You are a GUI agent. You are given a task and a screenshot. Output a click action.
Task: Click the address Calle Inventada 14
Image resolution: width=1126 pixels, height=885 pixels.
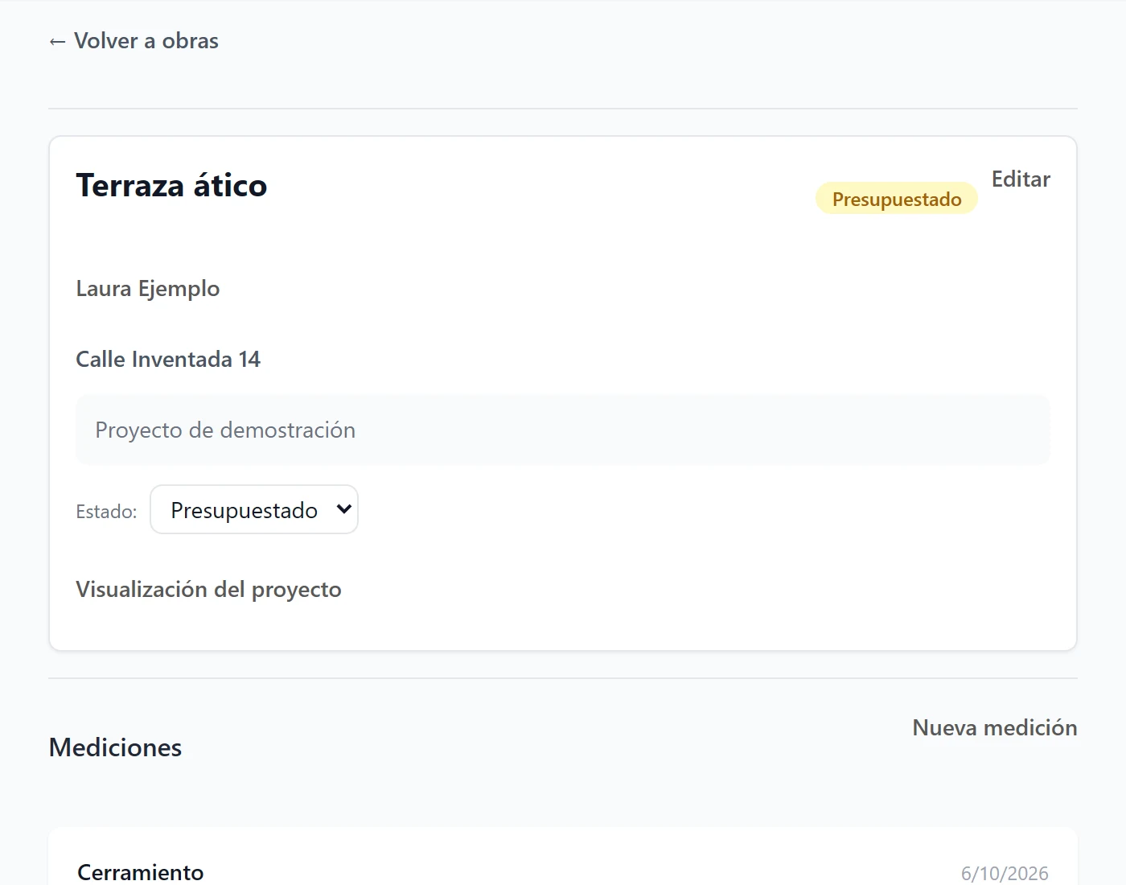168,360
